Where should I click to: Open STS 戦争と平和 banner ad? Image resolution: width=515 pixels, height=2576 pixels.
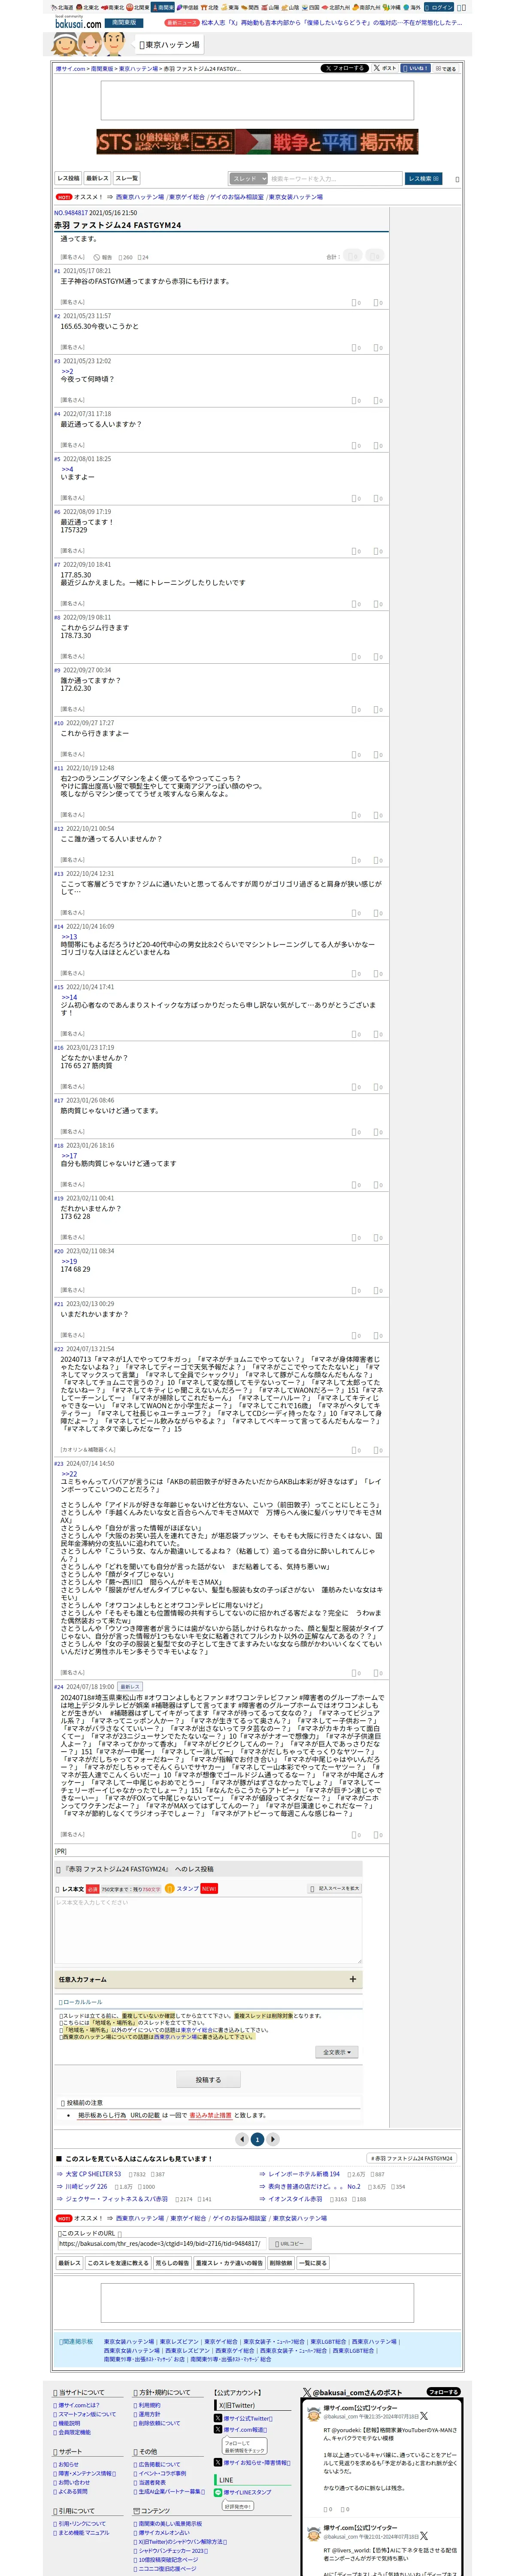coord(257,141)
